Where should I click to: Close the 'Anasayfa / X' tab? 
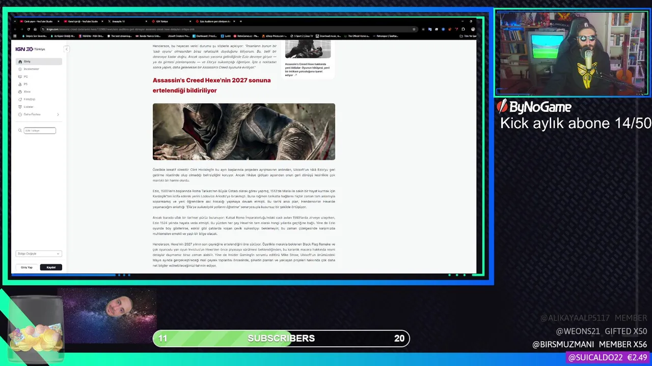click(x=146, y=21)
